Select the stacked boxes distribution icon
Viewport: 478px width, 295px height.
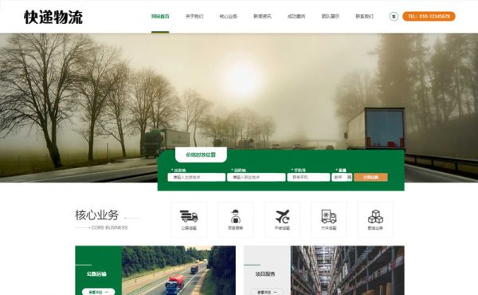tap(375, 216)
